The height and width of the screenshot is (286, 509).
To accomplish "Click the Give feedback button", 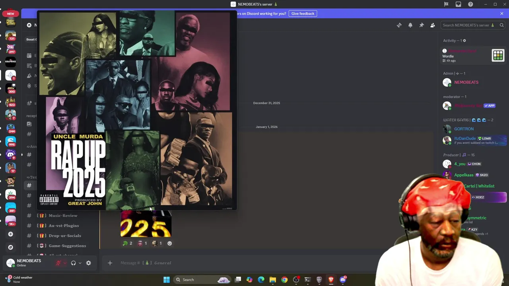I will point(303,14).
